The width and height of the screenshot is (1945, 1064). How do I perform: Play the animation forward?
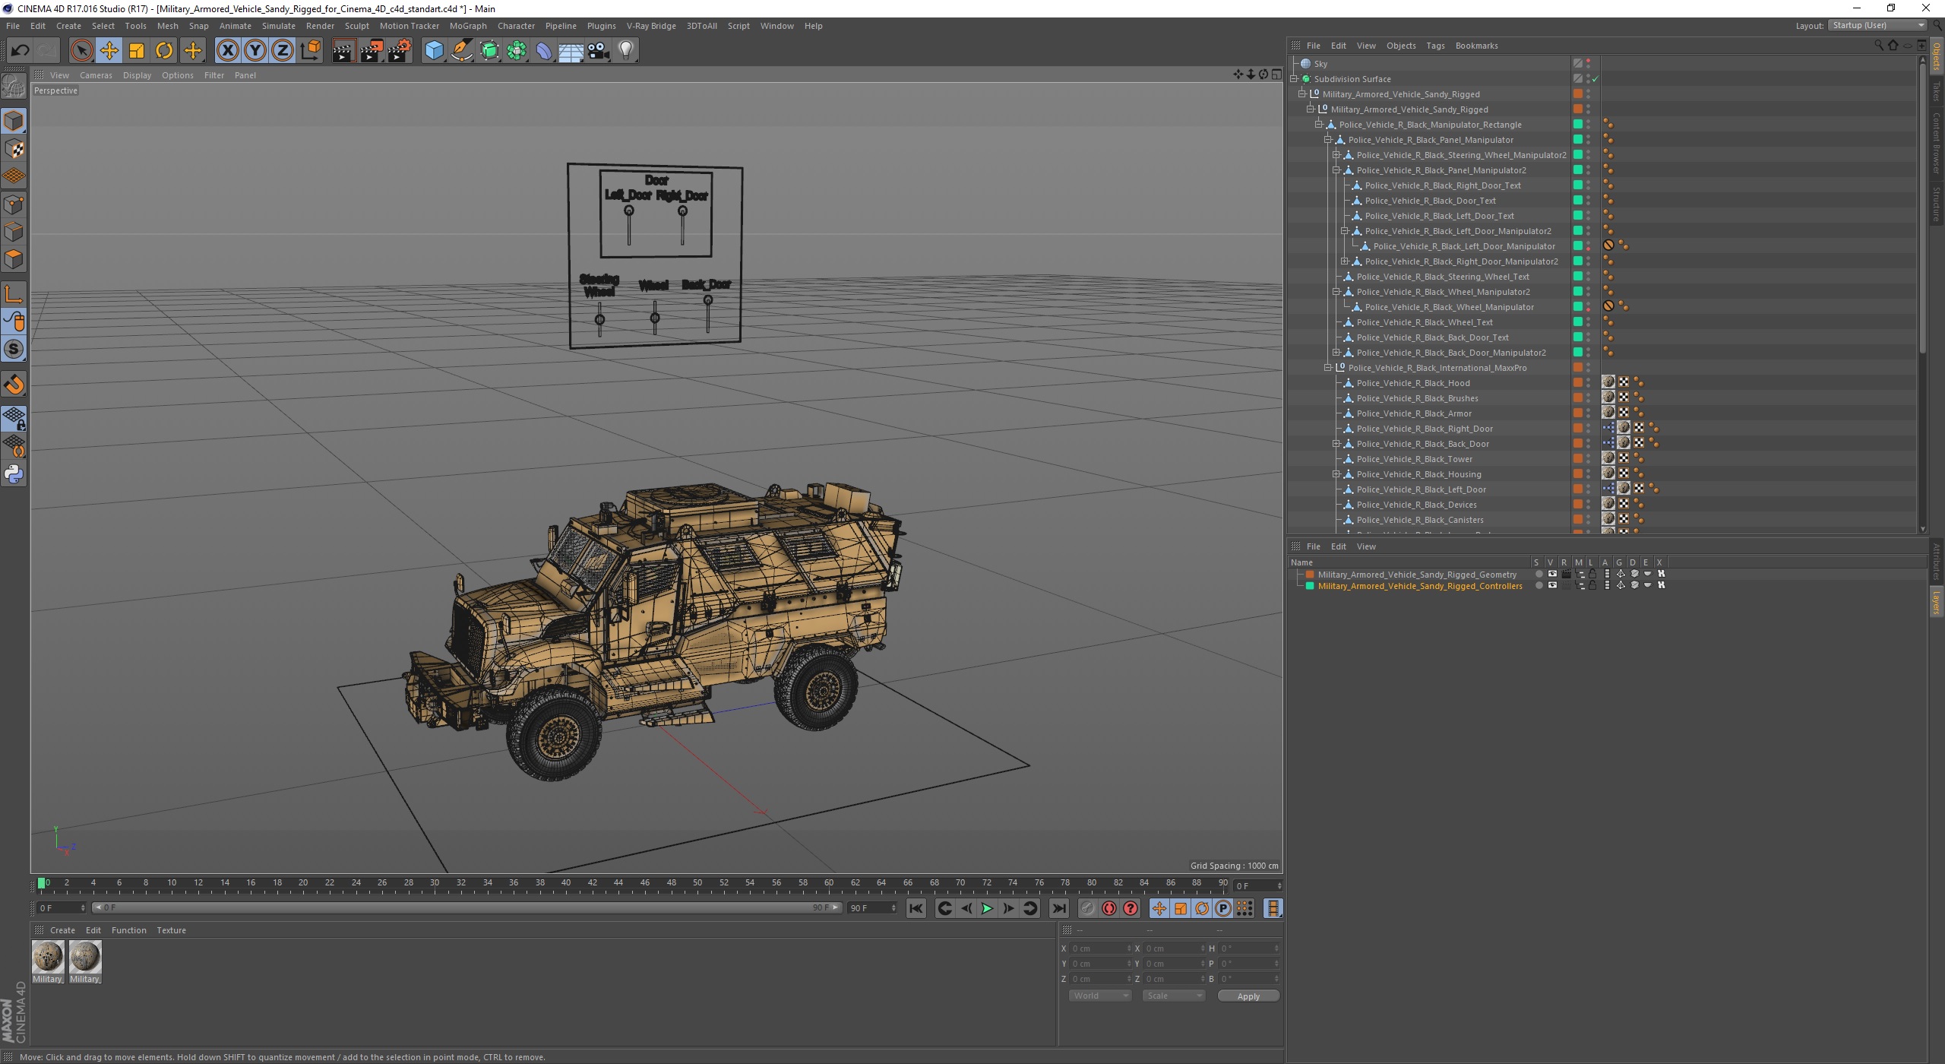pos(987,908)
